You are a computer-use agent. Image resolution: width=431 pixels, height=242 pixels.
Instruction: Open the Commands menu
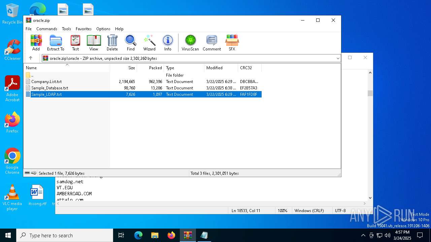[x=47, y=29]
